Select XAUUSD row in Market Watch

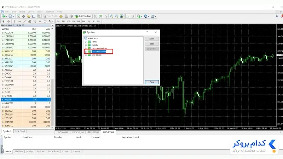click(26, 51)
